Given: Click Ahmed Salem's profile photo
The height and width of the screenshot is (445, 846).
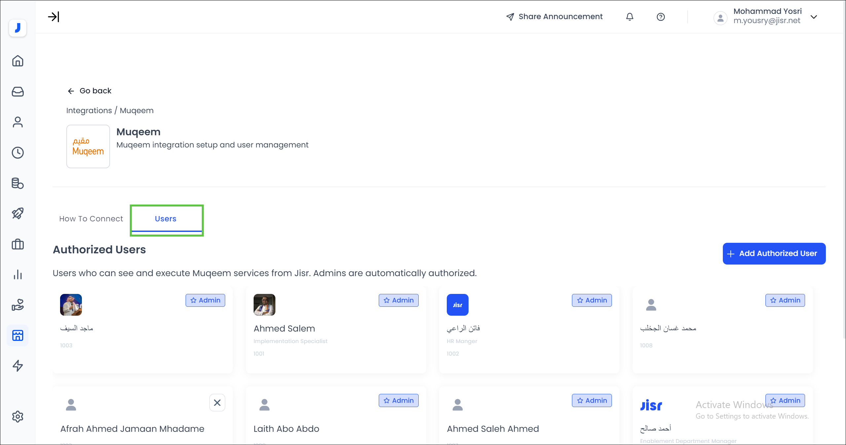Looking at the screenshot, I should tap(264, 305).
